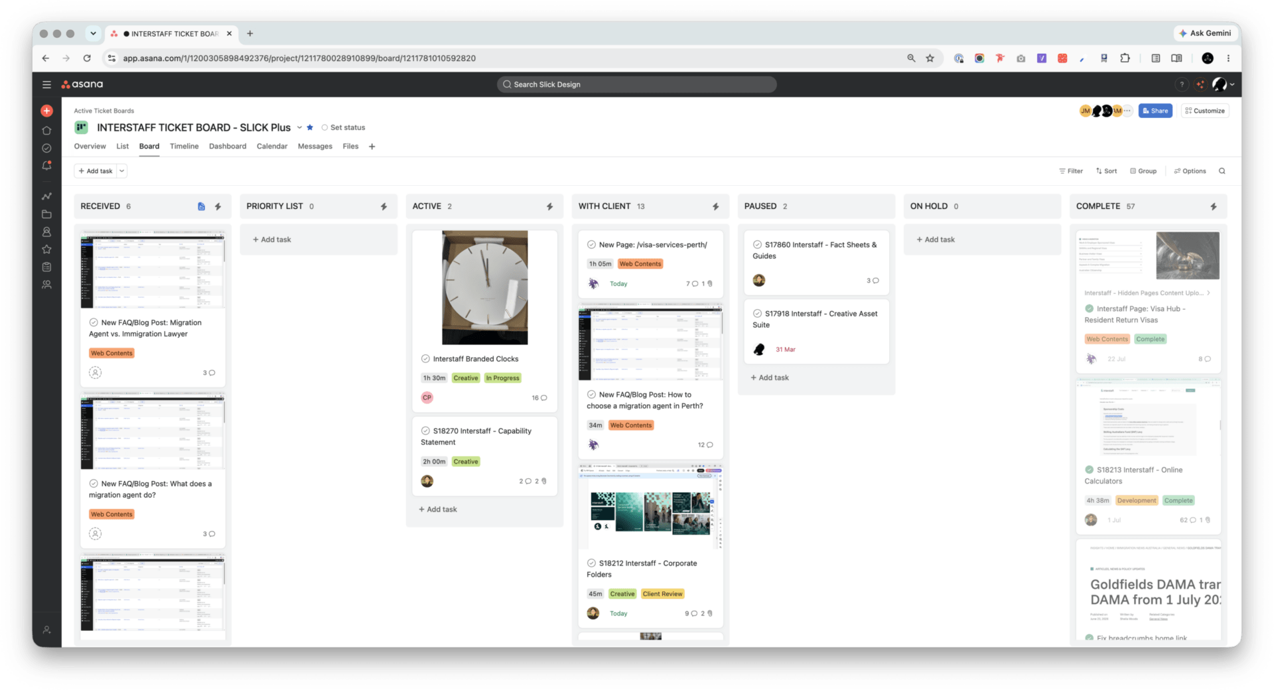Open Active Ticket Boards breadcrumb link
This screenshot has width=1274, height=690.
[104, 111]
